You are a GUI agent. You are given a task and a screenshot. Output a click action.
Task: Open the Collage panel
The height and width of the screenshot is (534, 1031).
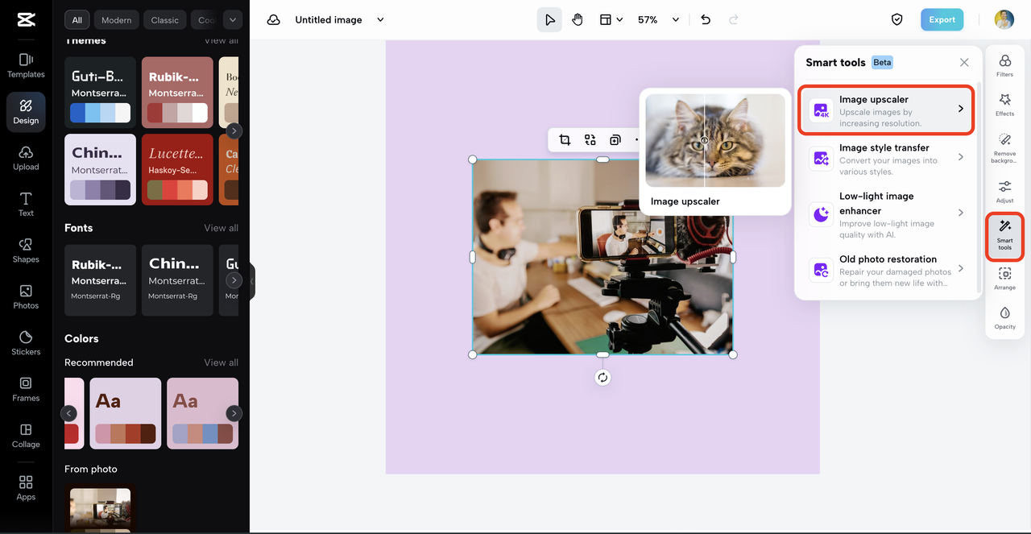(26, 436)
